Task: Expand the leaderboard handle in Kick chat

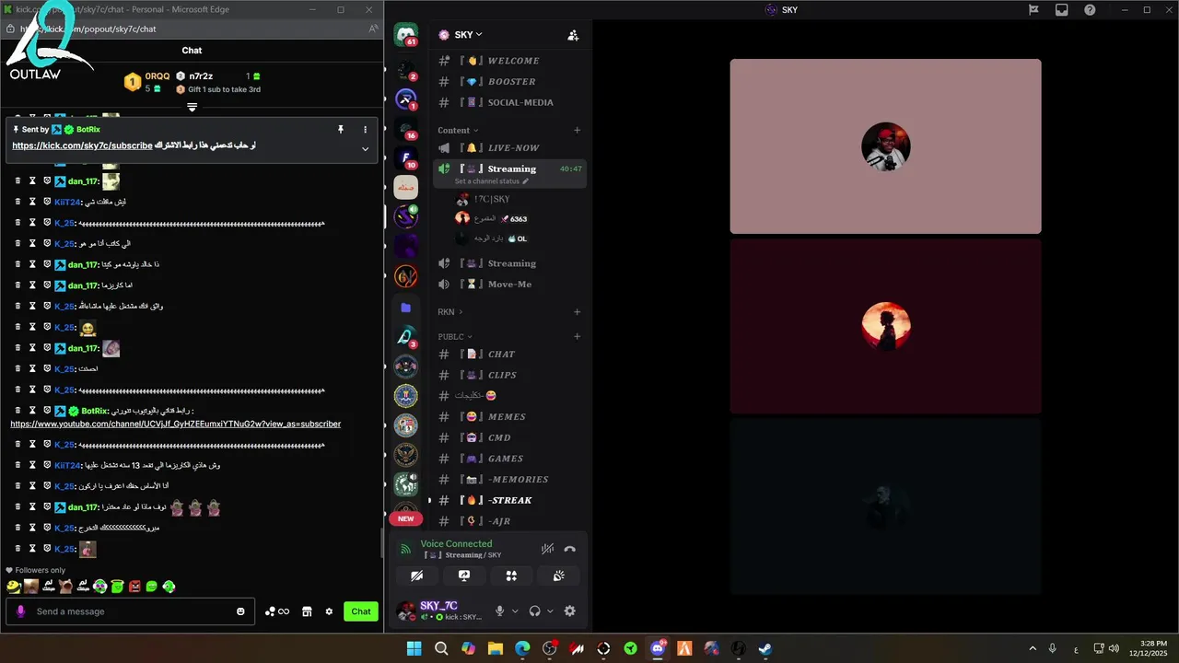Action: [192, 108]
